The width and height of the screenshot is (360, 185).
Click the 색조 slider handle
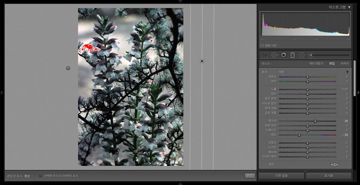(x=307, y=81)
